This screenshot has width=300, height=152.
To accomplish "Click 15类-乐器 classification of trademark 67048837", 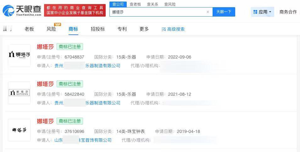I will tap(126, 57).
